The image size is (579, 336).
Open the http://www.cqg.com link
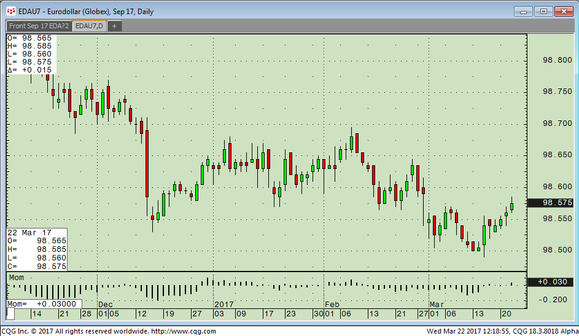(x=184, y=331)
